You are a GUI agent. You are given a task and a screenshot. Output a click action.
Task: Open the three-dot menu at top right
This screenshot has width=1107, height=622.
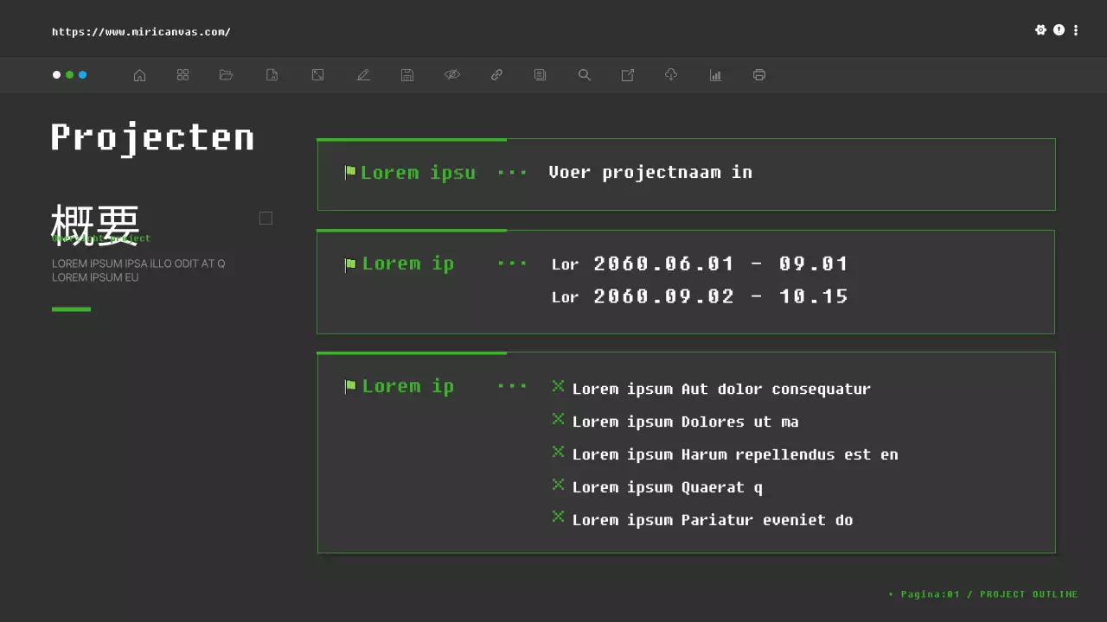(1076, 29)
